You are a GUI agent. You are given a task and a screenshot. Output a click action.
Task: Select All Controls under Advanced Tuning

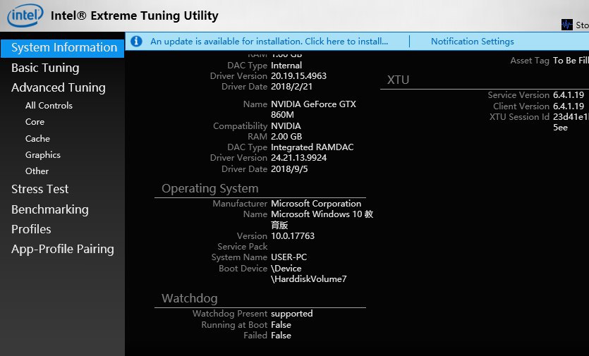tap(49, 106)
